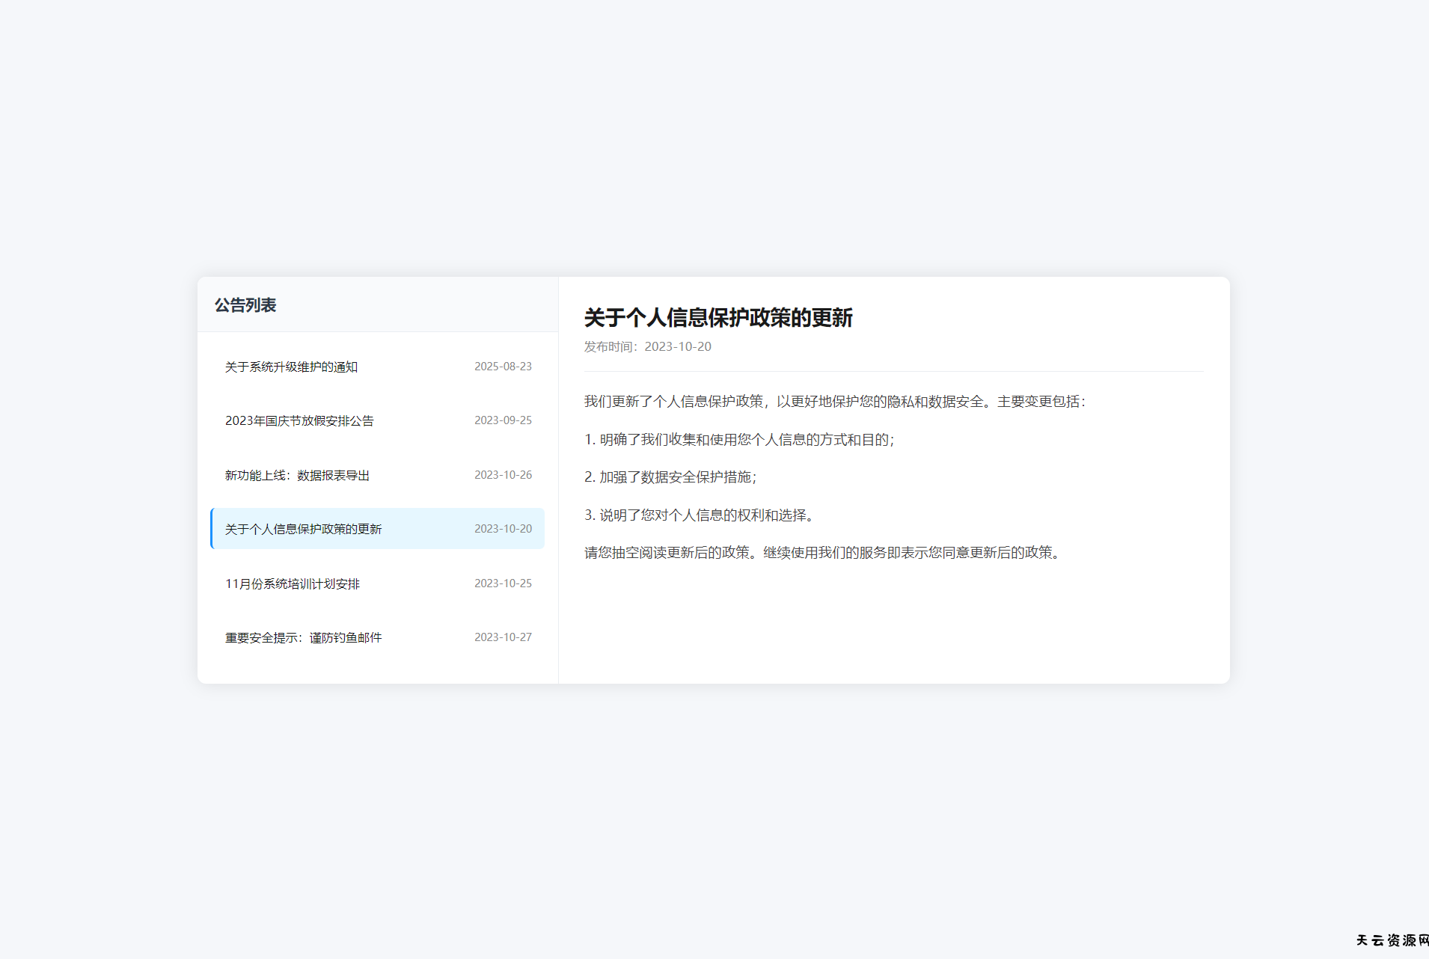Click the 发布时间：2023-10-20 line
The image size is (1429, 959).
(x=648, y=346)
